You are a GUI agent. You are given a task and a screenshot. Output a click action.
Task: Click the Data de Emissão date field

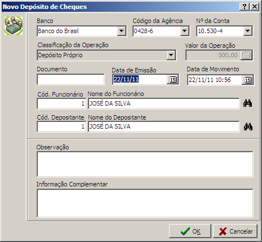pos(140,80)
